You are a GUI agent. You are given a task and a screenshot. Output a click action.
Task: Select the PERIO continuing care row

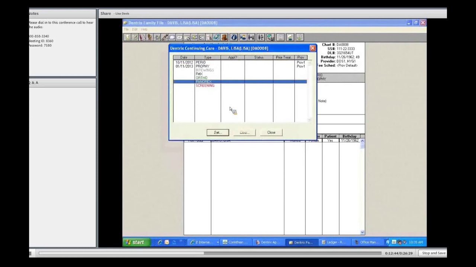[240, 63]
